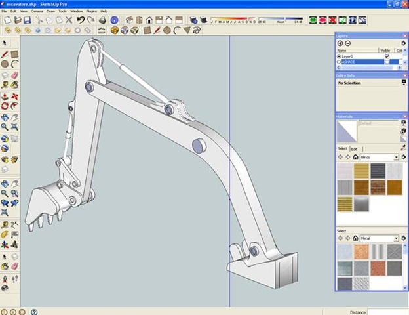Open the Metal material library dropdown
The width and height of the screenshot is (409, 315).
pos(397,238)
